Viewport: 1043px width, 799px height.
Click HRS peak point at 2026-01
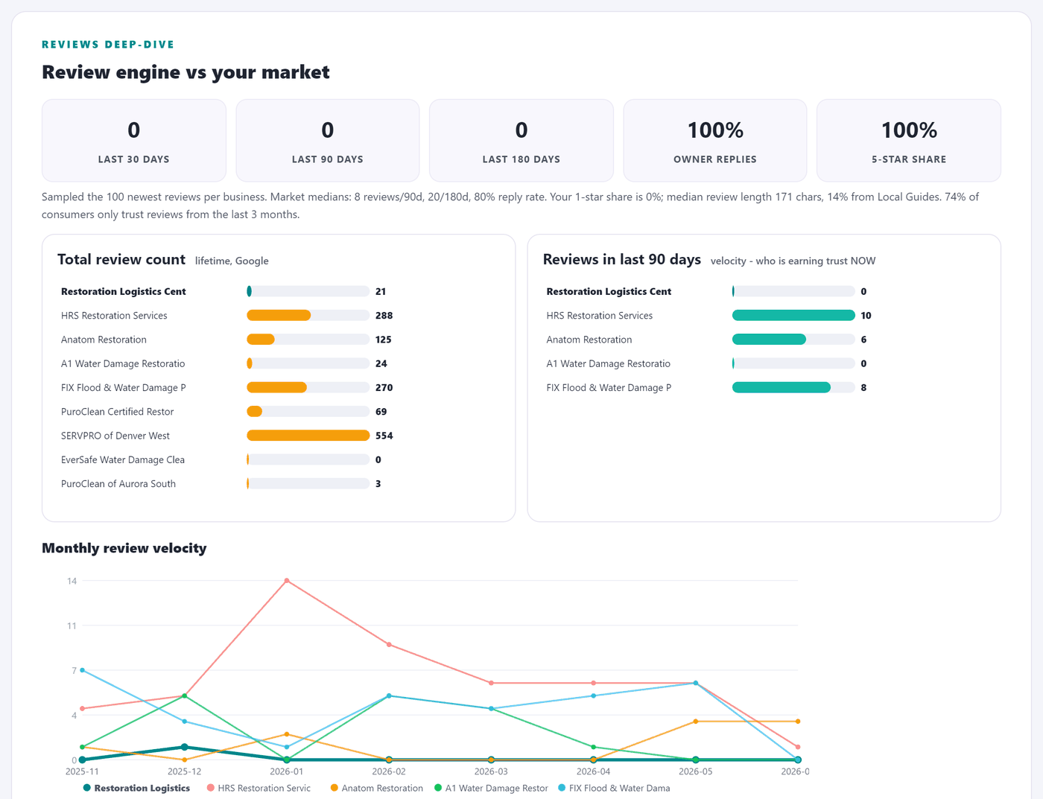pos(287,581)
